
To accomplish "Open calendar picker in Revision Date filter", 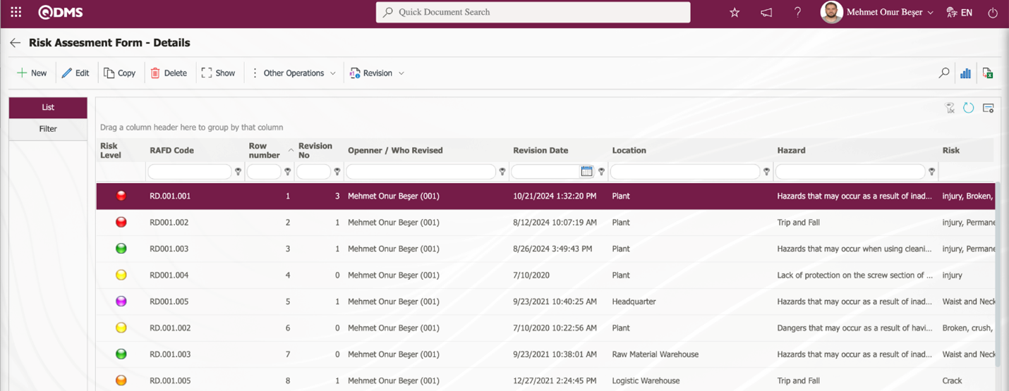I will click(x=586, y=171).
